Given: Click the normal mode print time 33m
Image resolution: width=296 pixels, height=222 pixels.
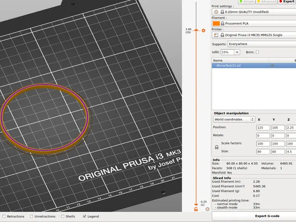Looking at the screenshot, I should tap(256, 204).
